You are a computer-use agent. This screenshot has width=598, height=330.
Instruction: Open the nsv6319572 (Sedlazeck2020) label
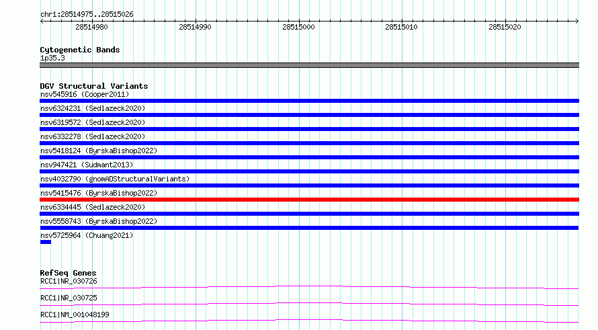pyautogui.click(x=93, y=122)
